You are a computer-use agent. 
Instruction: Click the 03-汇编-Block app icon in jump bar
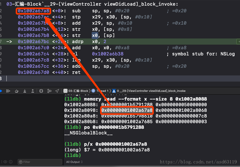tap(65, 91)
